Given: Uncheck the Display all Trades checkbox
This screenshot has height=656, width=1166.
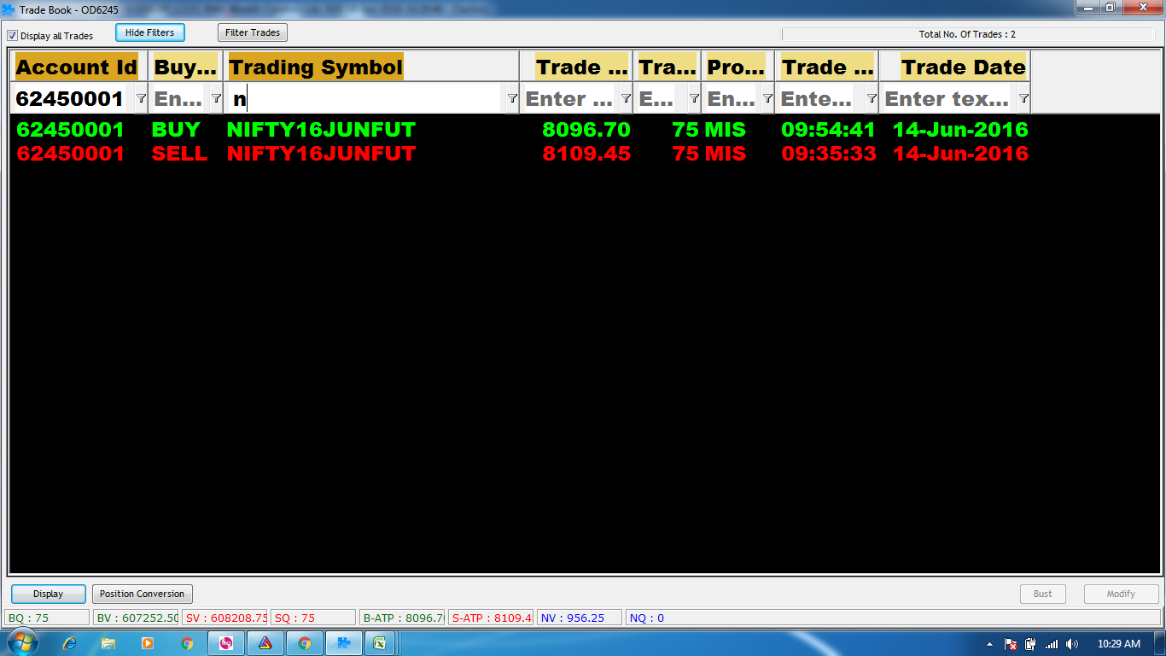Looking at the screenshot, I should [13, 36].
